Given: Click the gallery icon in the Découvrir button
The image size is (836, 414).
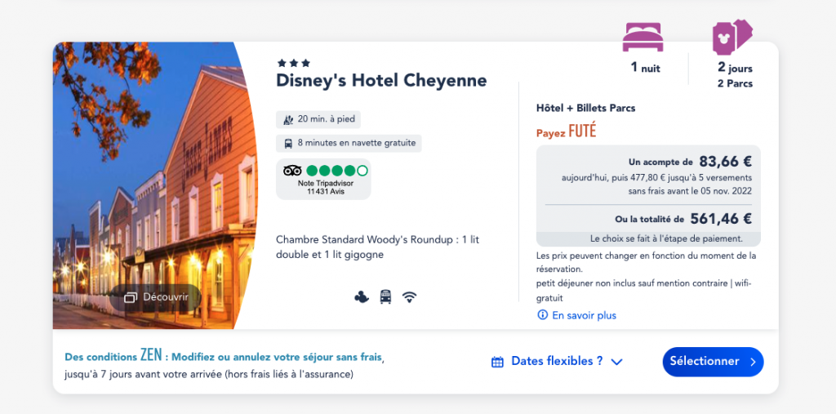Looking at the screenshot, I should click(131, 297).
